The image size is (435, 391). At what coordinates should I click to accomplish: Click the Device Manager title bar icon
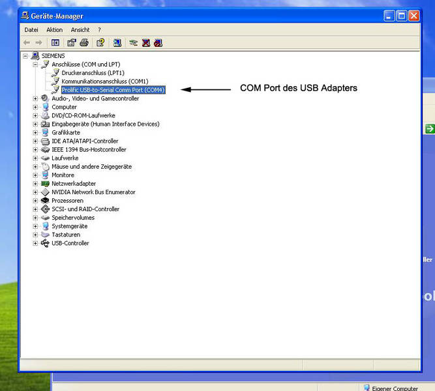pos(25,16)
